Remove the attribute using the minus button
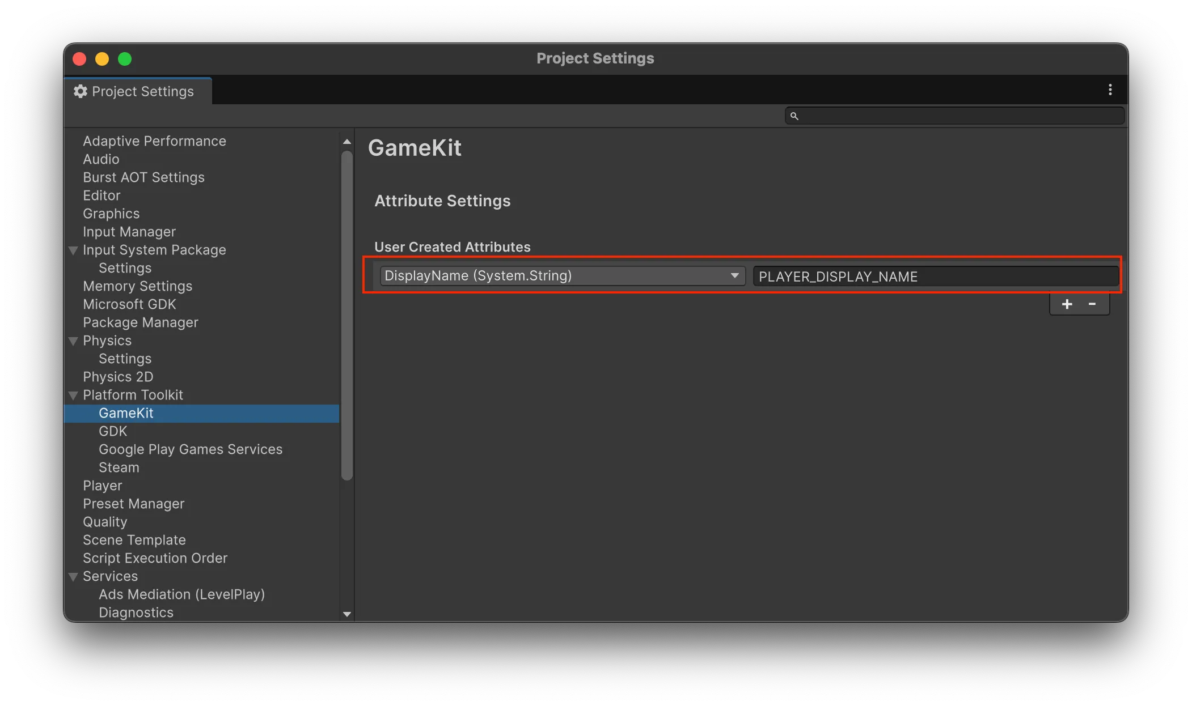1192x706 pixels. pos(1092,304)
